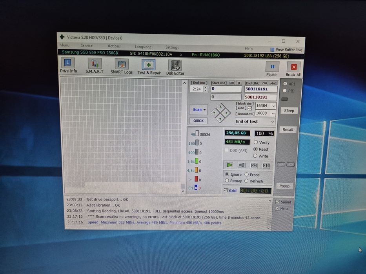Click the View Buffer Live icon
Image resolution: width=366 pixels, height=274 pixels.
(272, 49)
